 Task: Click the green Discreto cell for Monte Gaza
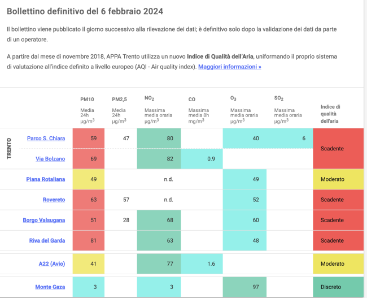click(x=338, y=287)
